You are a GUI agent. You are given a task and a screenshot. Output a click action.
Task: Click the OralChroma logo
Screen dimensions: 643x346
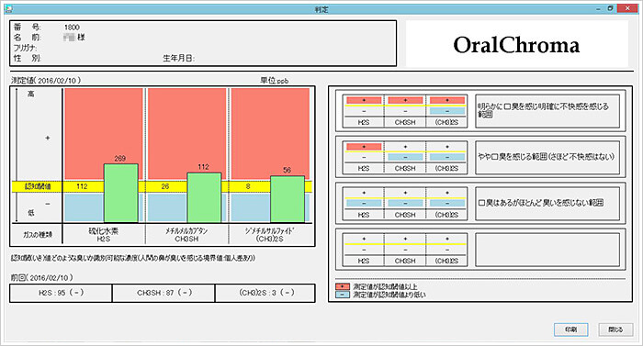[x=516, y=44]
